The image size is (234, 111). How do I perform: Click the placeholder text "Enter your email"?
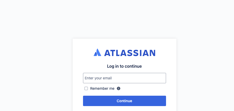click(98, 78)
